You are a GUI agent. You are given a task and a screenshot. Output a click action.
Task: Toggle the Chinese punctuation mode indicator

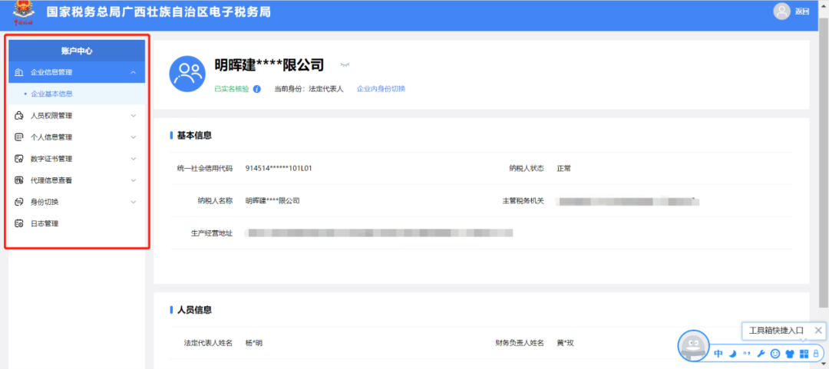point(747,353)
